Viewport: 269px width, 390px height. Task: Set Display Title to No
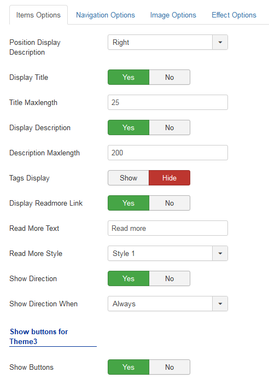(x=169, y=77)
